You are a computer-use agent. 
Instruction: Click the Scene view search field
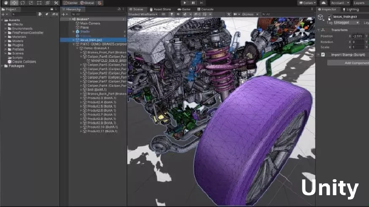click(287, 14)
